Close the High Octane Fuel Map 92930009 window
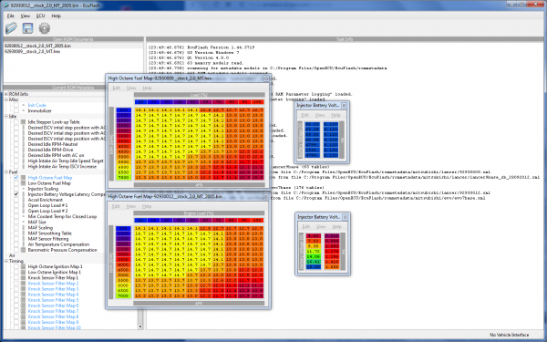The width and height of the screenshot is (547, 342). click(266, 78)
